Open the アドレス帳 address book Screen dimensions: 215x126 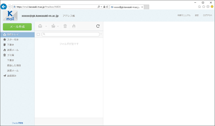click(69, 16)
